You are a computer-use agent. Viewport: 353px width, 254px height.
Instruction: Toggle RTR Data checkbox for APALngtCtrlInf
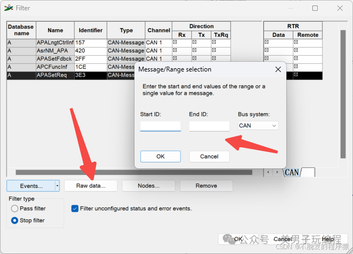tap(267, 42)
